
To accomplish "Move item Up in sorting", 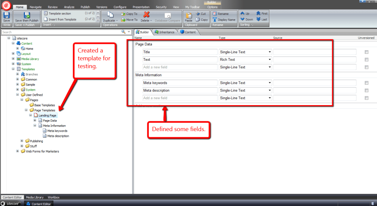I will [245, 13].
